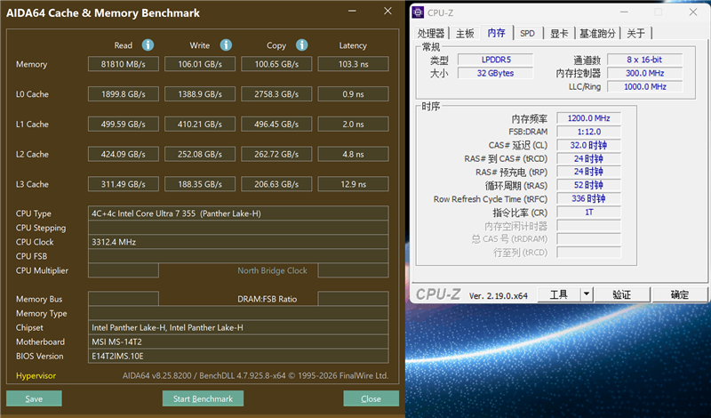The height and width of the screenshot is (418, 711).
Task: Click the L1 Cache Read value 499.59 GB/s
Action: 124,124
